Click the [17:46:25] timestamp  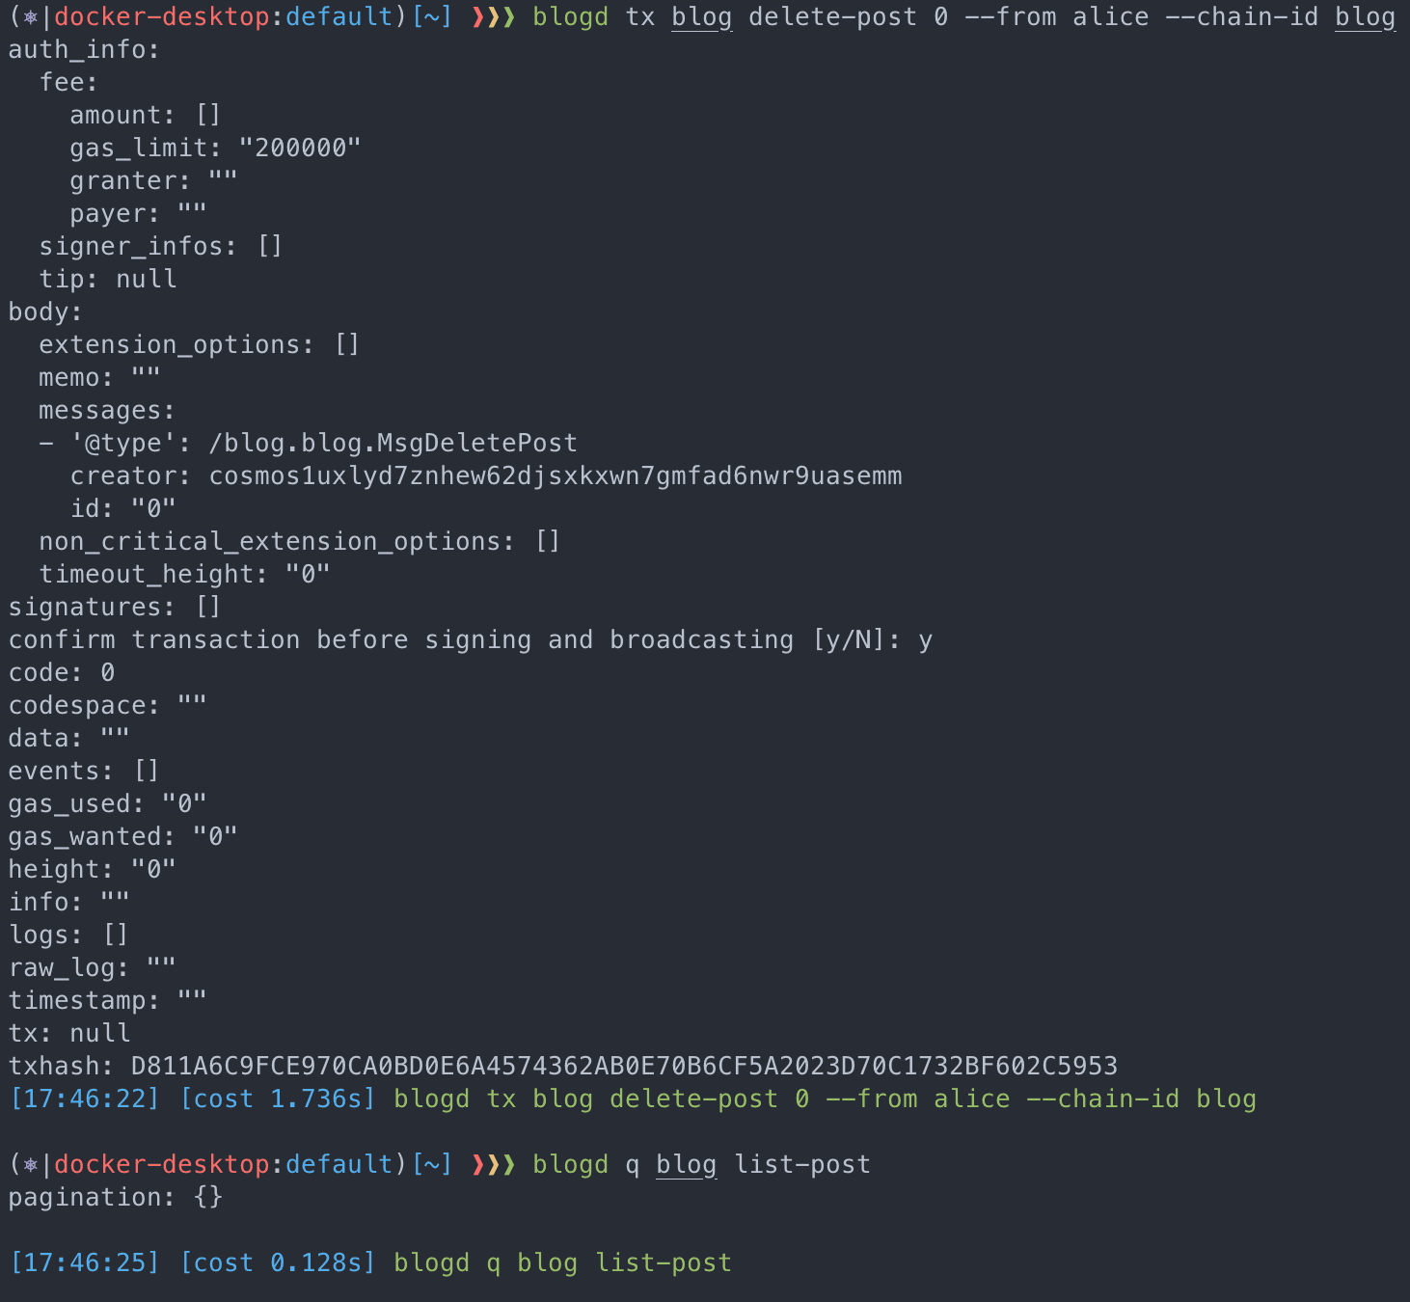84,1263
